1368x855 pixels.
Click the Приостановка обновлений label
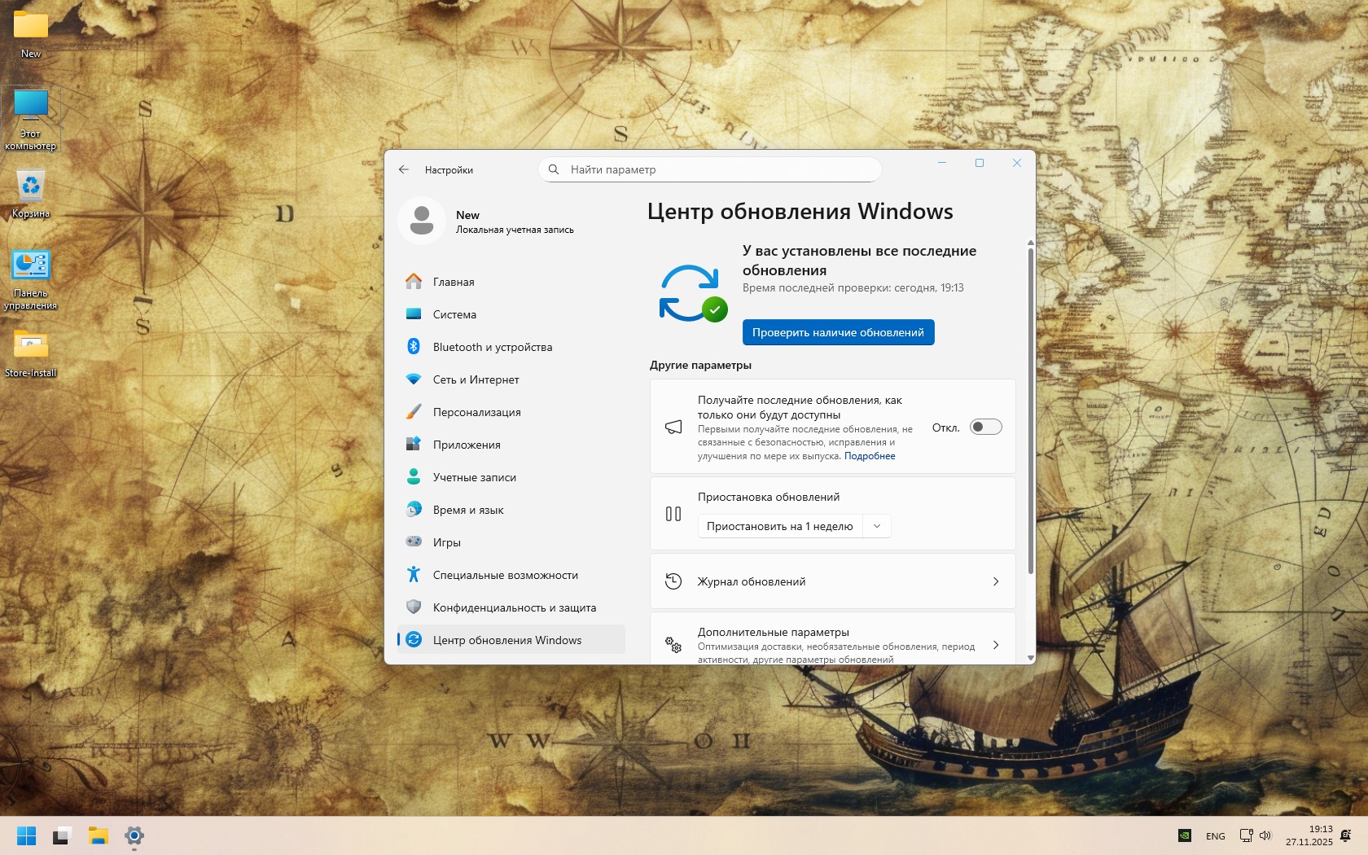coord(768,497)
